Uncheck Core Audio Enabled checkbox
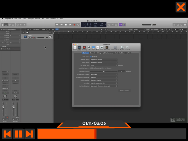The height and width of the screenshot is (141, 188). (x=91, y=57)
